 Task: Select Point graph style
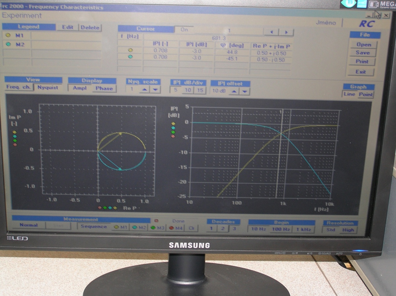(366, 94)
